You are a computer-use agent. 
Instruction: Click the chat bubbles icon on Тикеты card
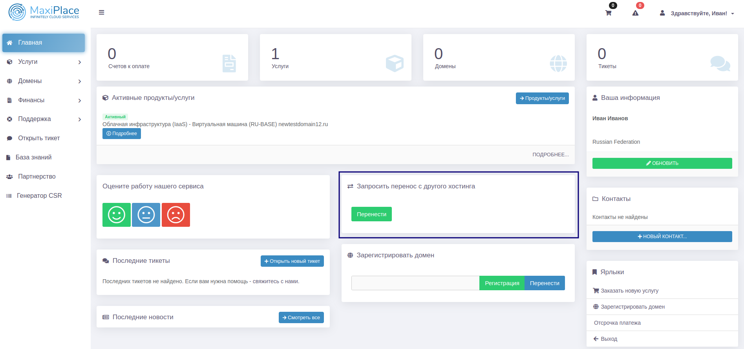720,63
